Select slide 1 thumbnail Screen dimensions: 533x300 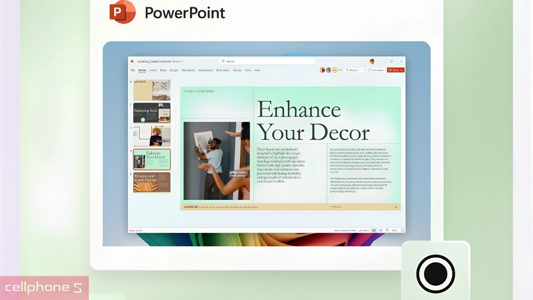pos(152,90)
